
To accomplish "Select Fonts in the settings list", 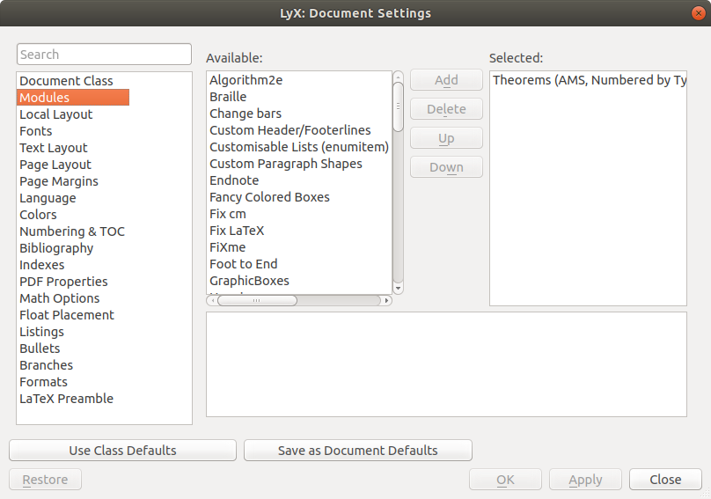I will 36,131.
